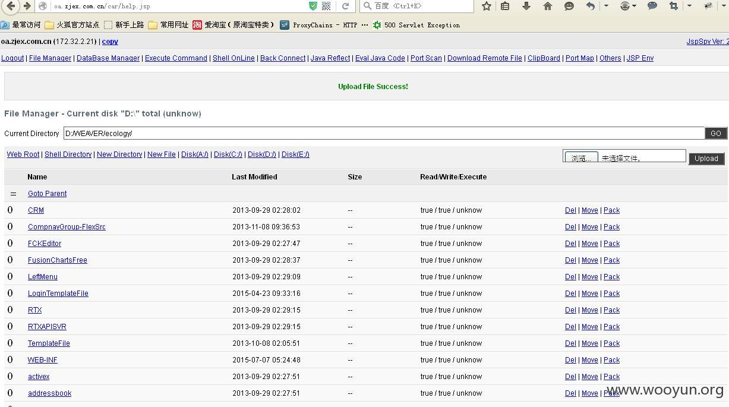Open the 常用网址 bookmark folder

coord(169,25)
